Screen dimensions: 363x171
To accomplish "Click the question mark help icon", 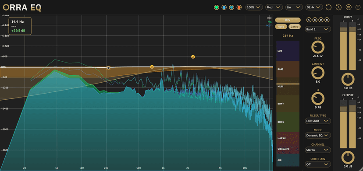I will 358,7.
